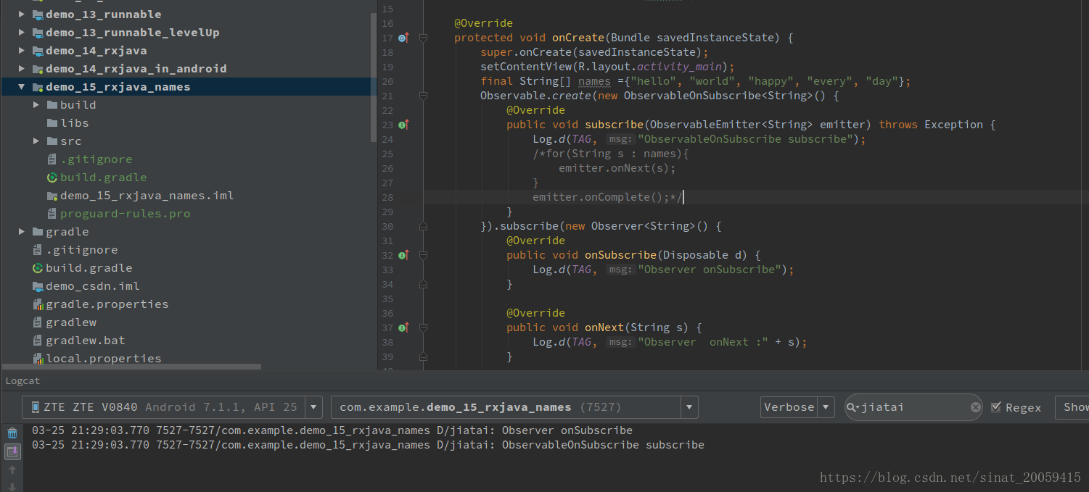Click the setContentView(R.layout.activity_main) code line
Screen dimensions: 1089x492
tap(607, 67)
